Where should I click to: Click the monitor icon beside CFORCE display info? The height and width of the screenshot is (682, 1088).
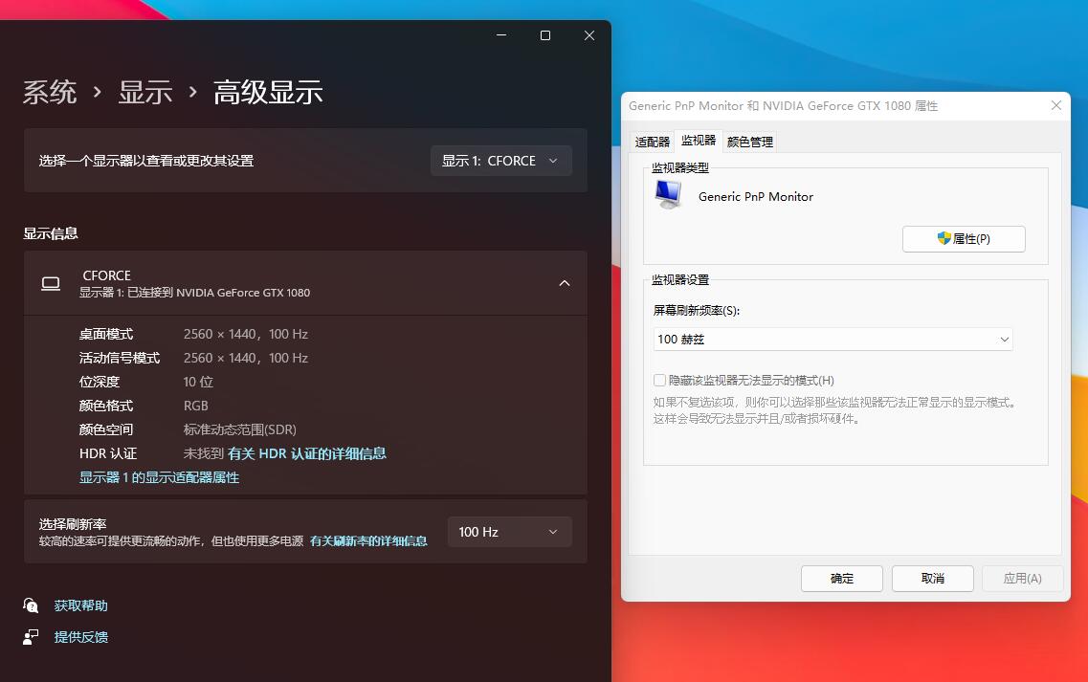(x=50, y=282)
